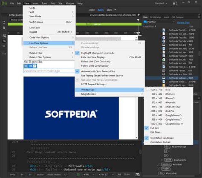This screenshot has height=178, width=202.
Task: Click the Code view button
Action: (x=91, y=10)
